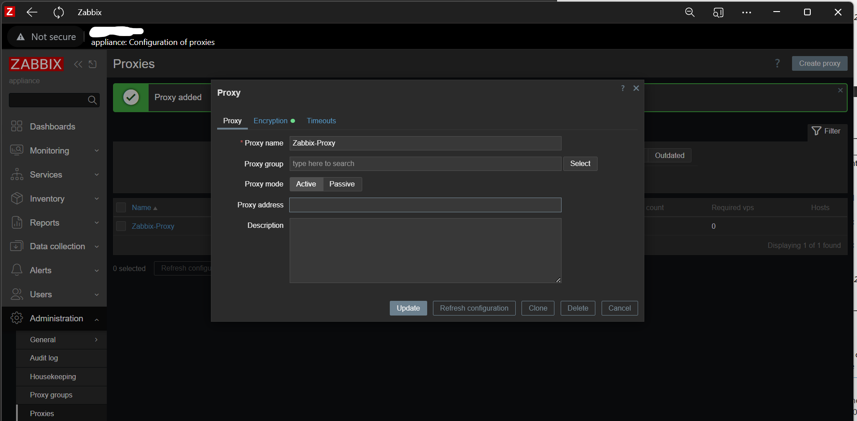Open the Proxies submenu item

pyautogui.click(x=61, y=413)
